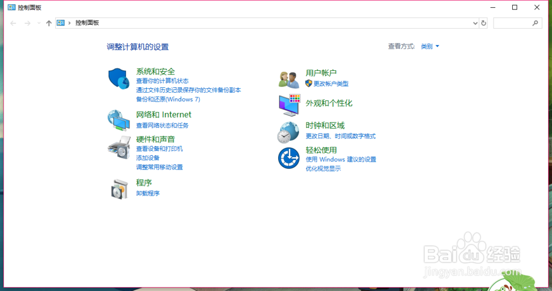Click the forward arrow navigation icon

tap(28, 23)
